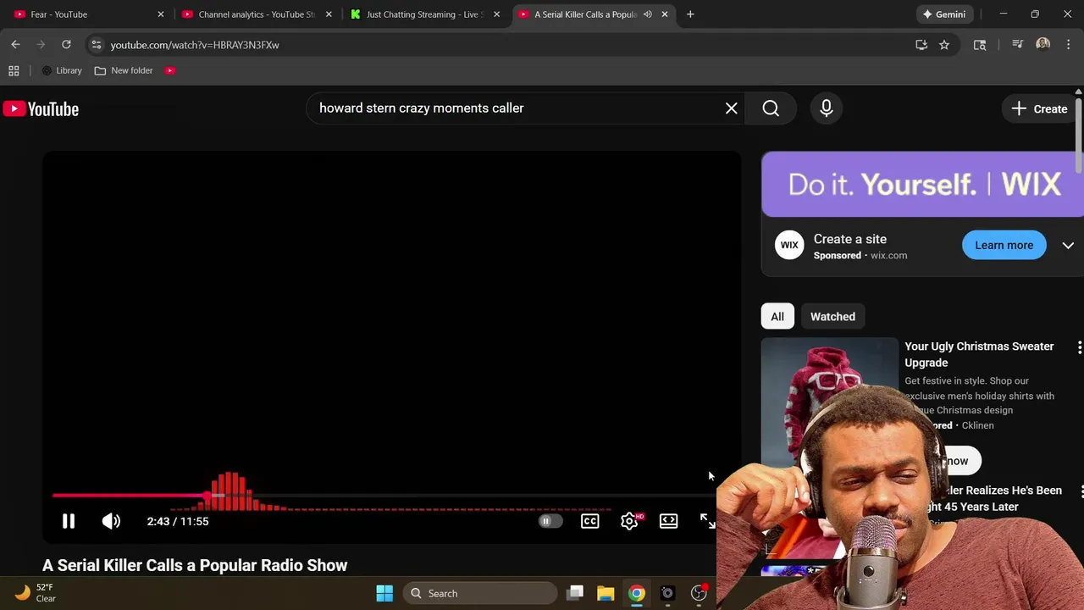Open the weather widget 52°F Clear
This screenshot has width=1084, height=610.
click(x=36, y=593)
